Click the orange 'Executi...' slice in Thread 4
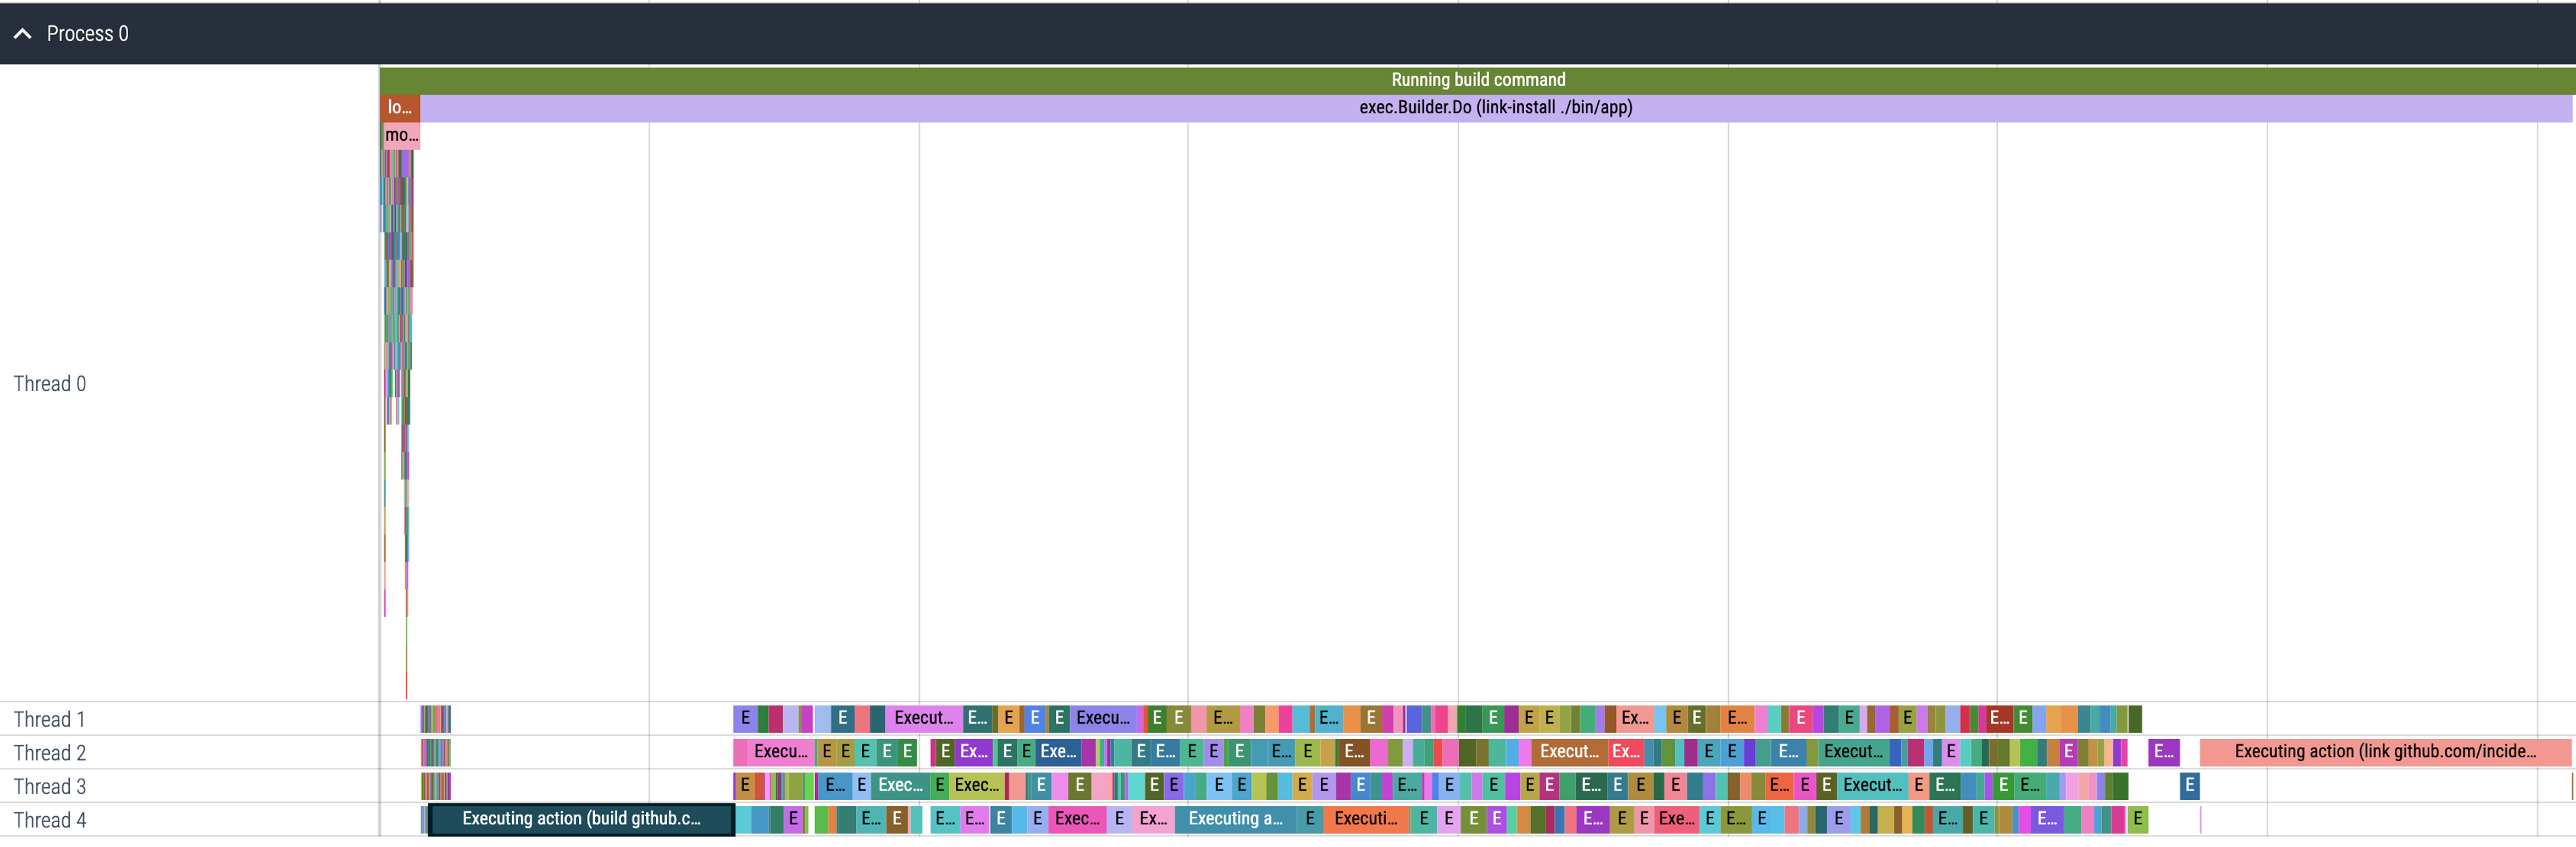2576x847 pixels. [1366, 819]
